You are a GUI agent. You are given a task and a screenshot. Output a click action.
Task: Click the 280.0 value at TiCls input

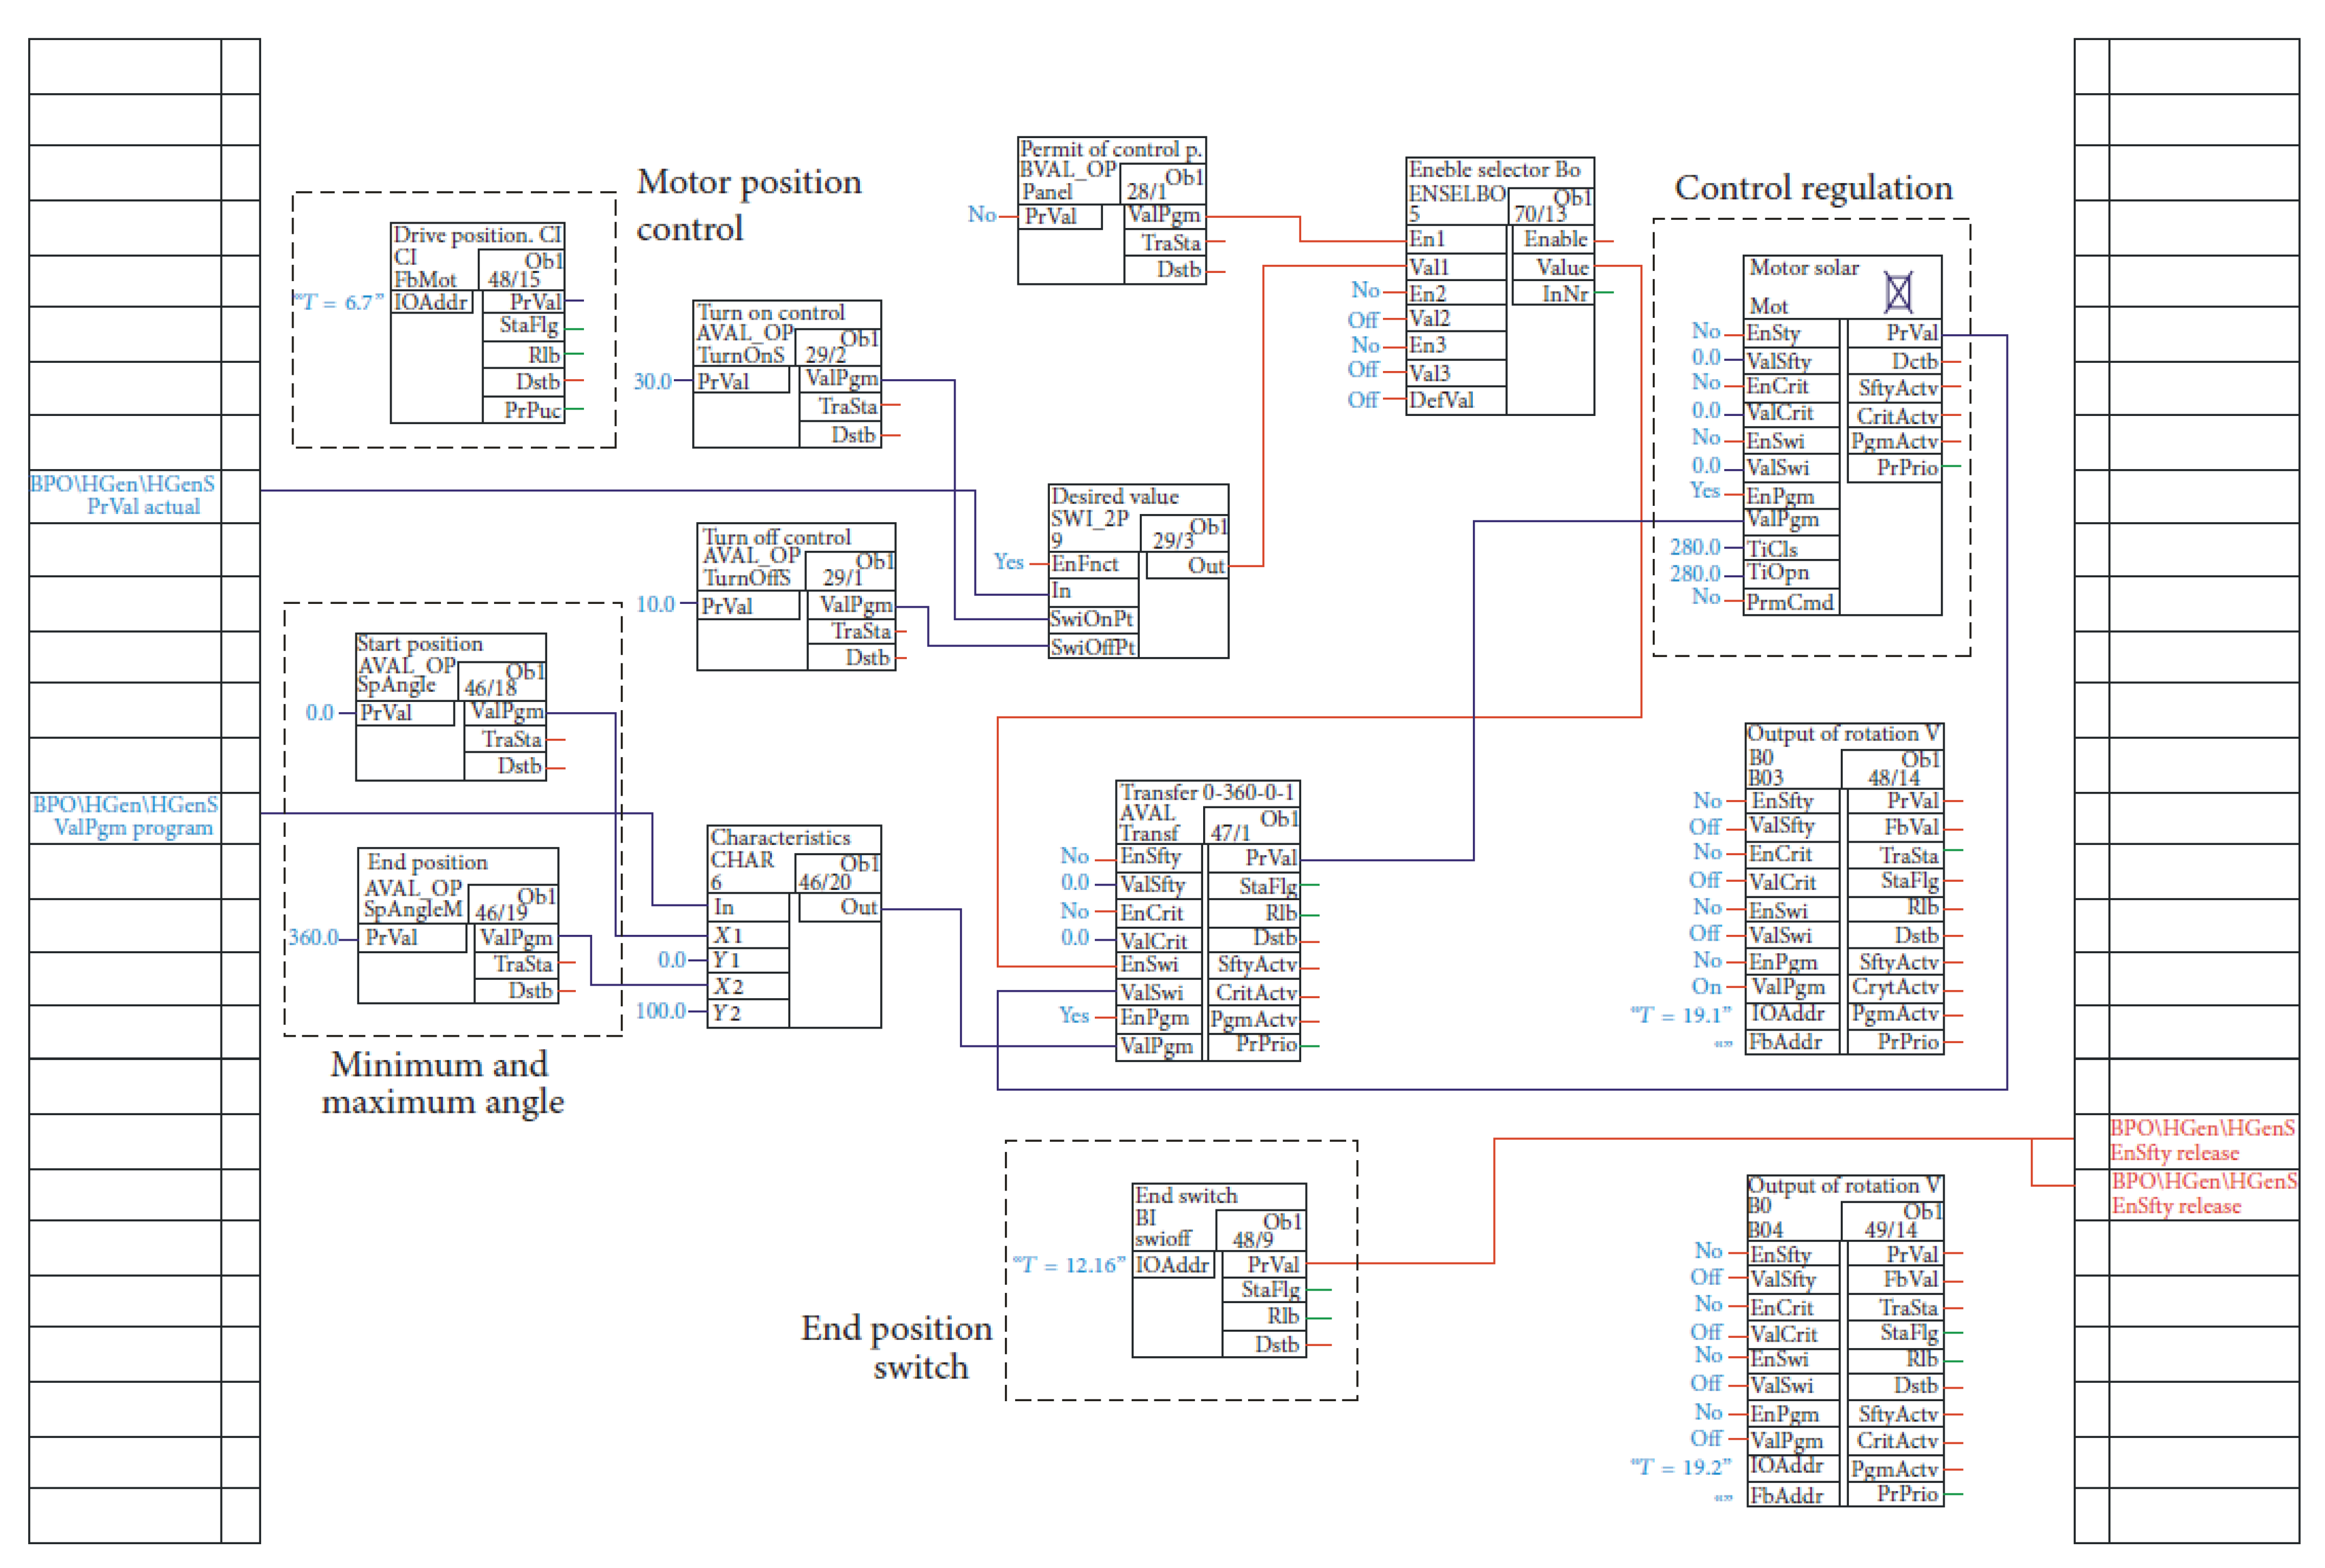click(x=1694, y=547)
